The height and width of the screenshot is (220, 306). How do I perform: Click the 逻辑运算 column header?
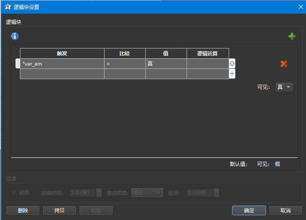click(x=207, y=53)
